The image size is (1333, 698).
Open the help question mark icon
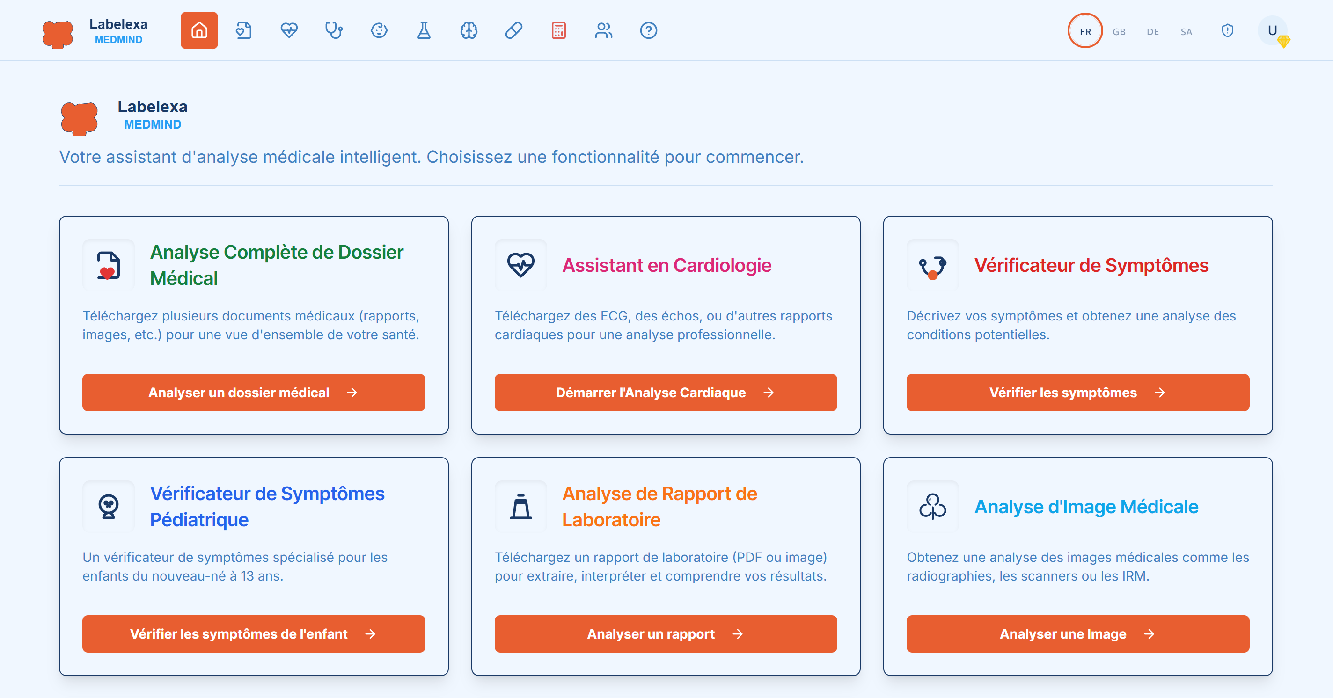click(x=648, y=30)
